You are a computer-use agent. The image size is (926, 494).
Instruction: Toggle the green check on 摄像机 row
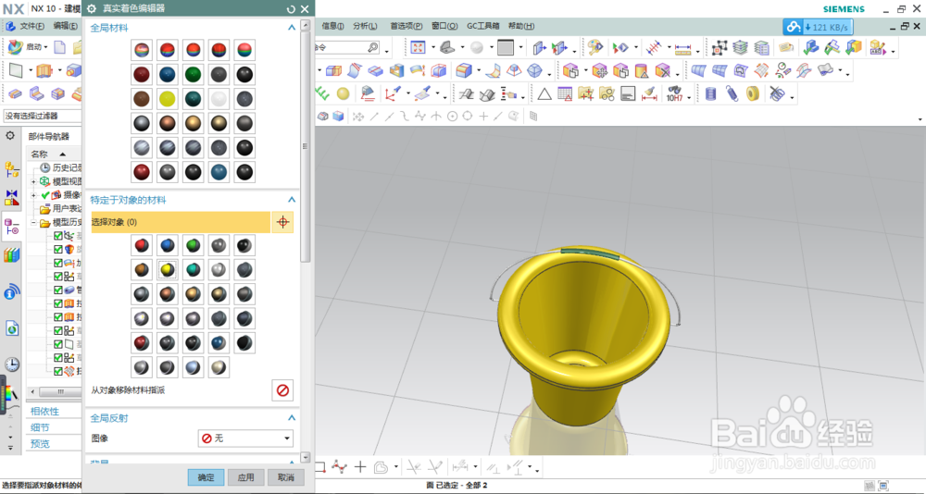coord(45,195)
